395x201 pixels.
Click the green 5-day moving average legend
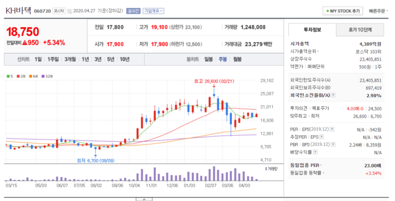10,76
